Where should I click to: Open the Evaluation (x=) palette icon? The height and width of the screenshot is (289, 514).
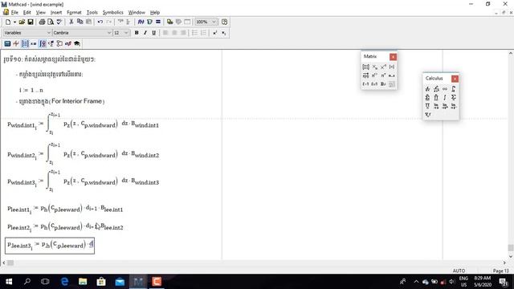click(34, 43)
